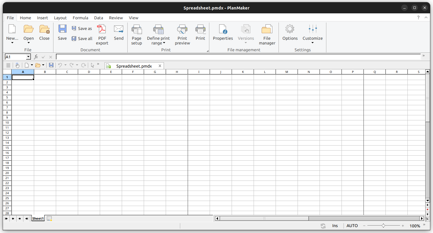The height and width of the screenshot is (233, 433).
Task: Open the Data menu
Action: click(x=99, y=18)
